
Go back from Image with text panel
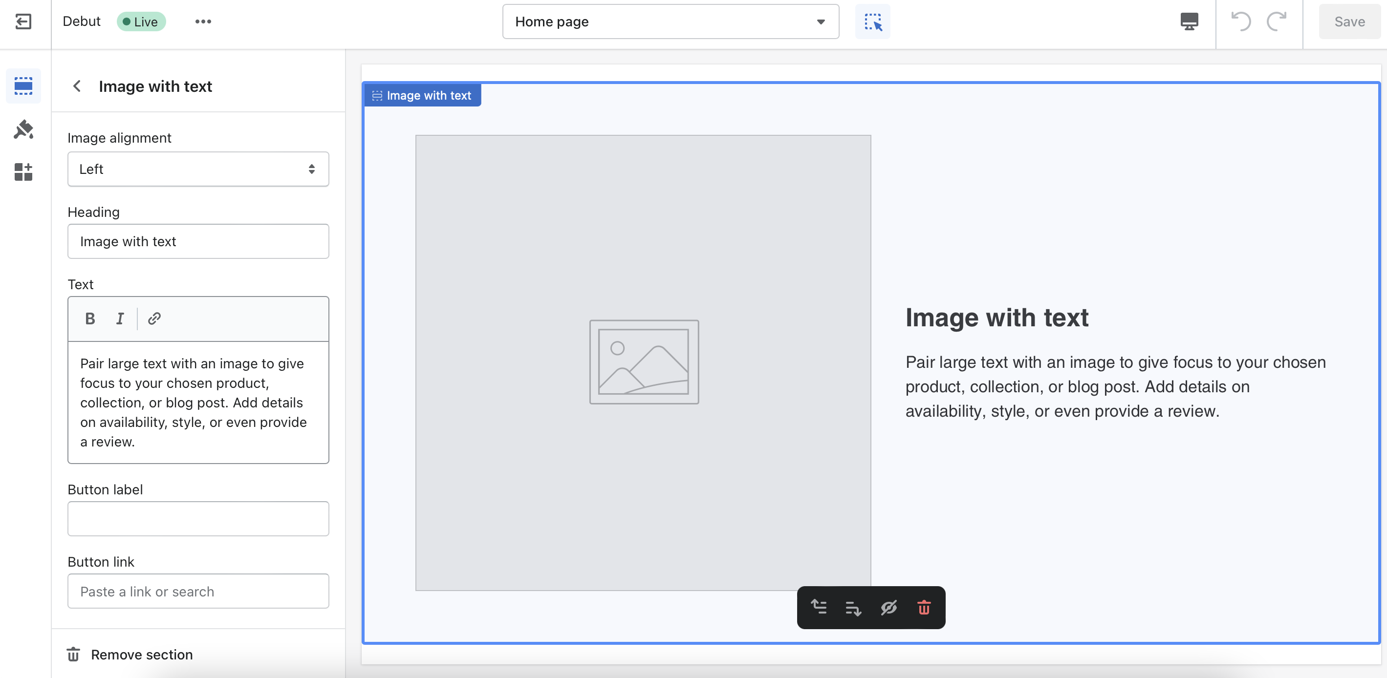pyautogui.click(x=77, y=86)
